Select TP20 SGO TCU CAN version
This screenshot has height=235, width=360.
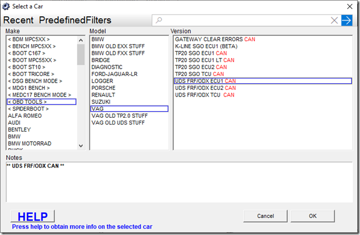click(263, 74)
